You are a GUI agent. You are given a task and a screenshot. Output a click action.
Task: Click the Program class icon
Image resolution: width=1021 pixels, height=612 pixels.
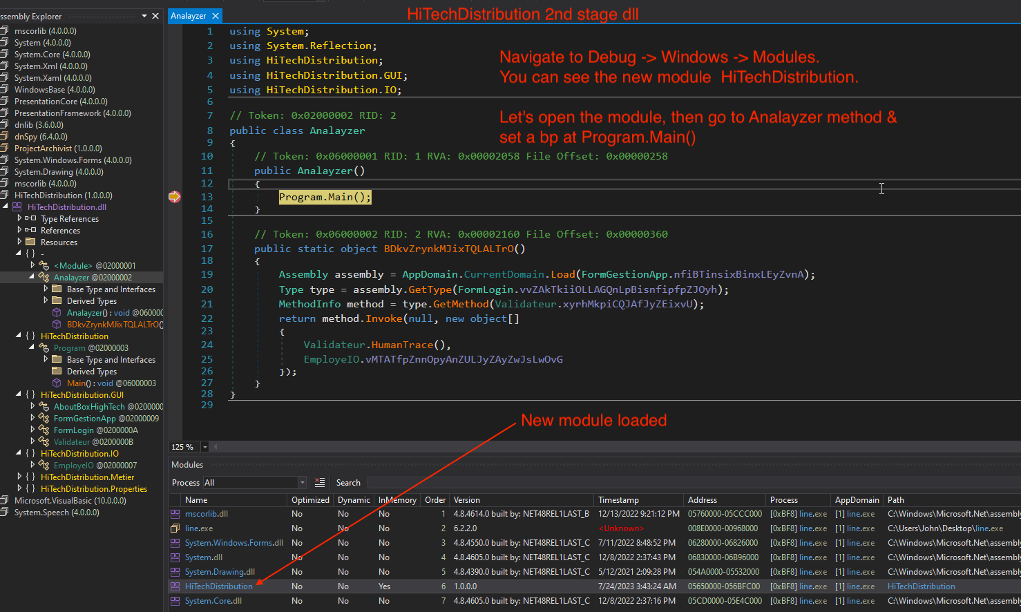[x=44, y=348]
